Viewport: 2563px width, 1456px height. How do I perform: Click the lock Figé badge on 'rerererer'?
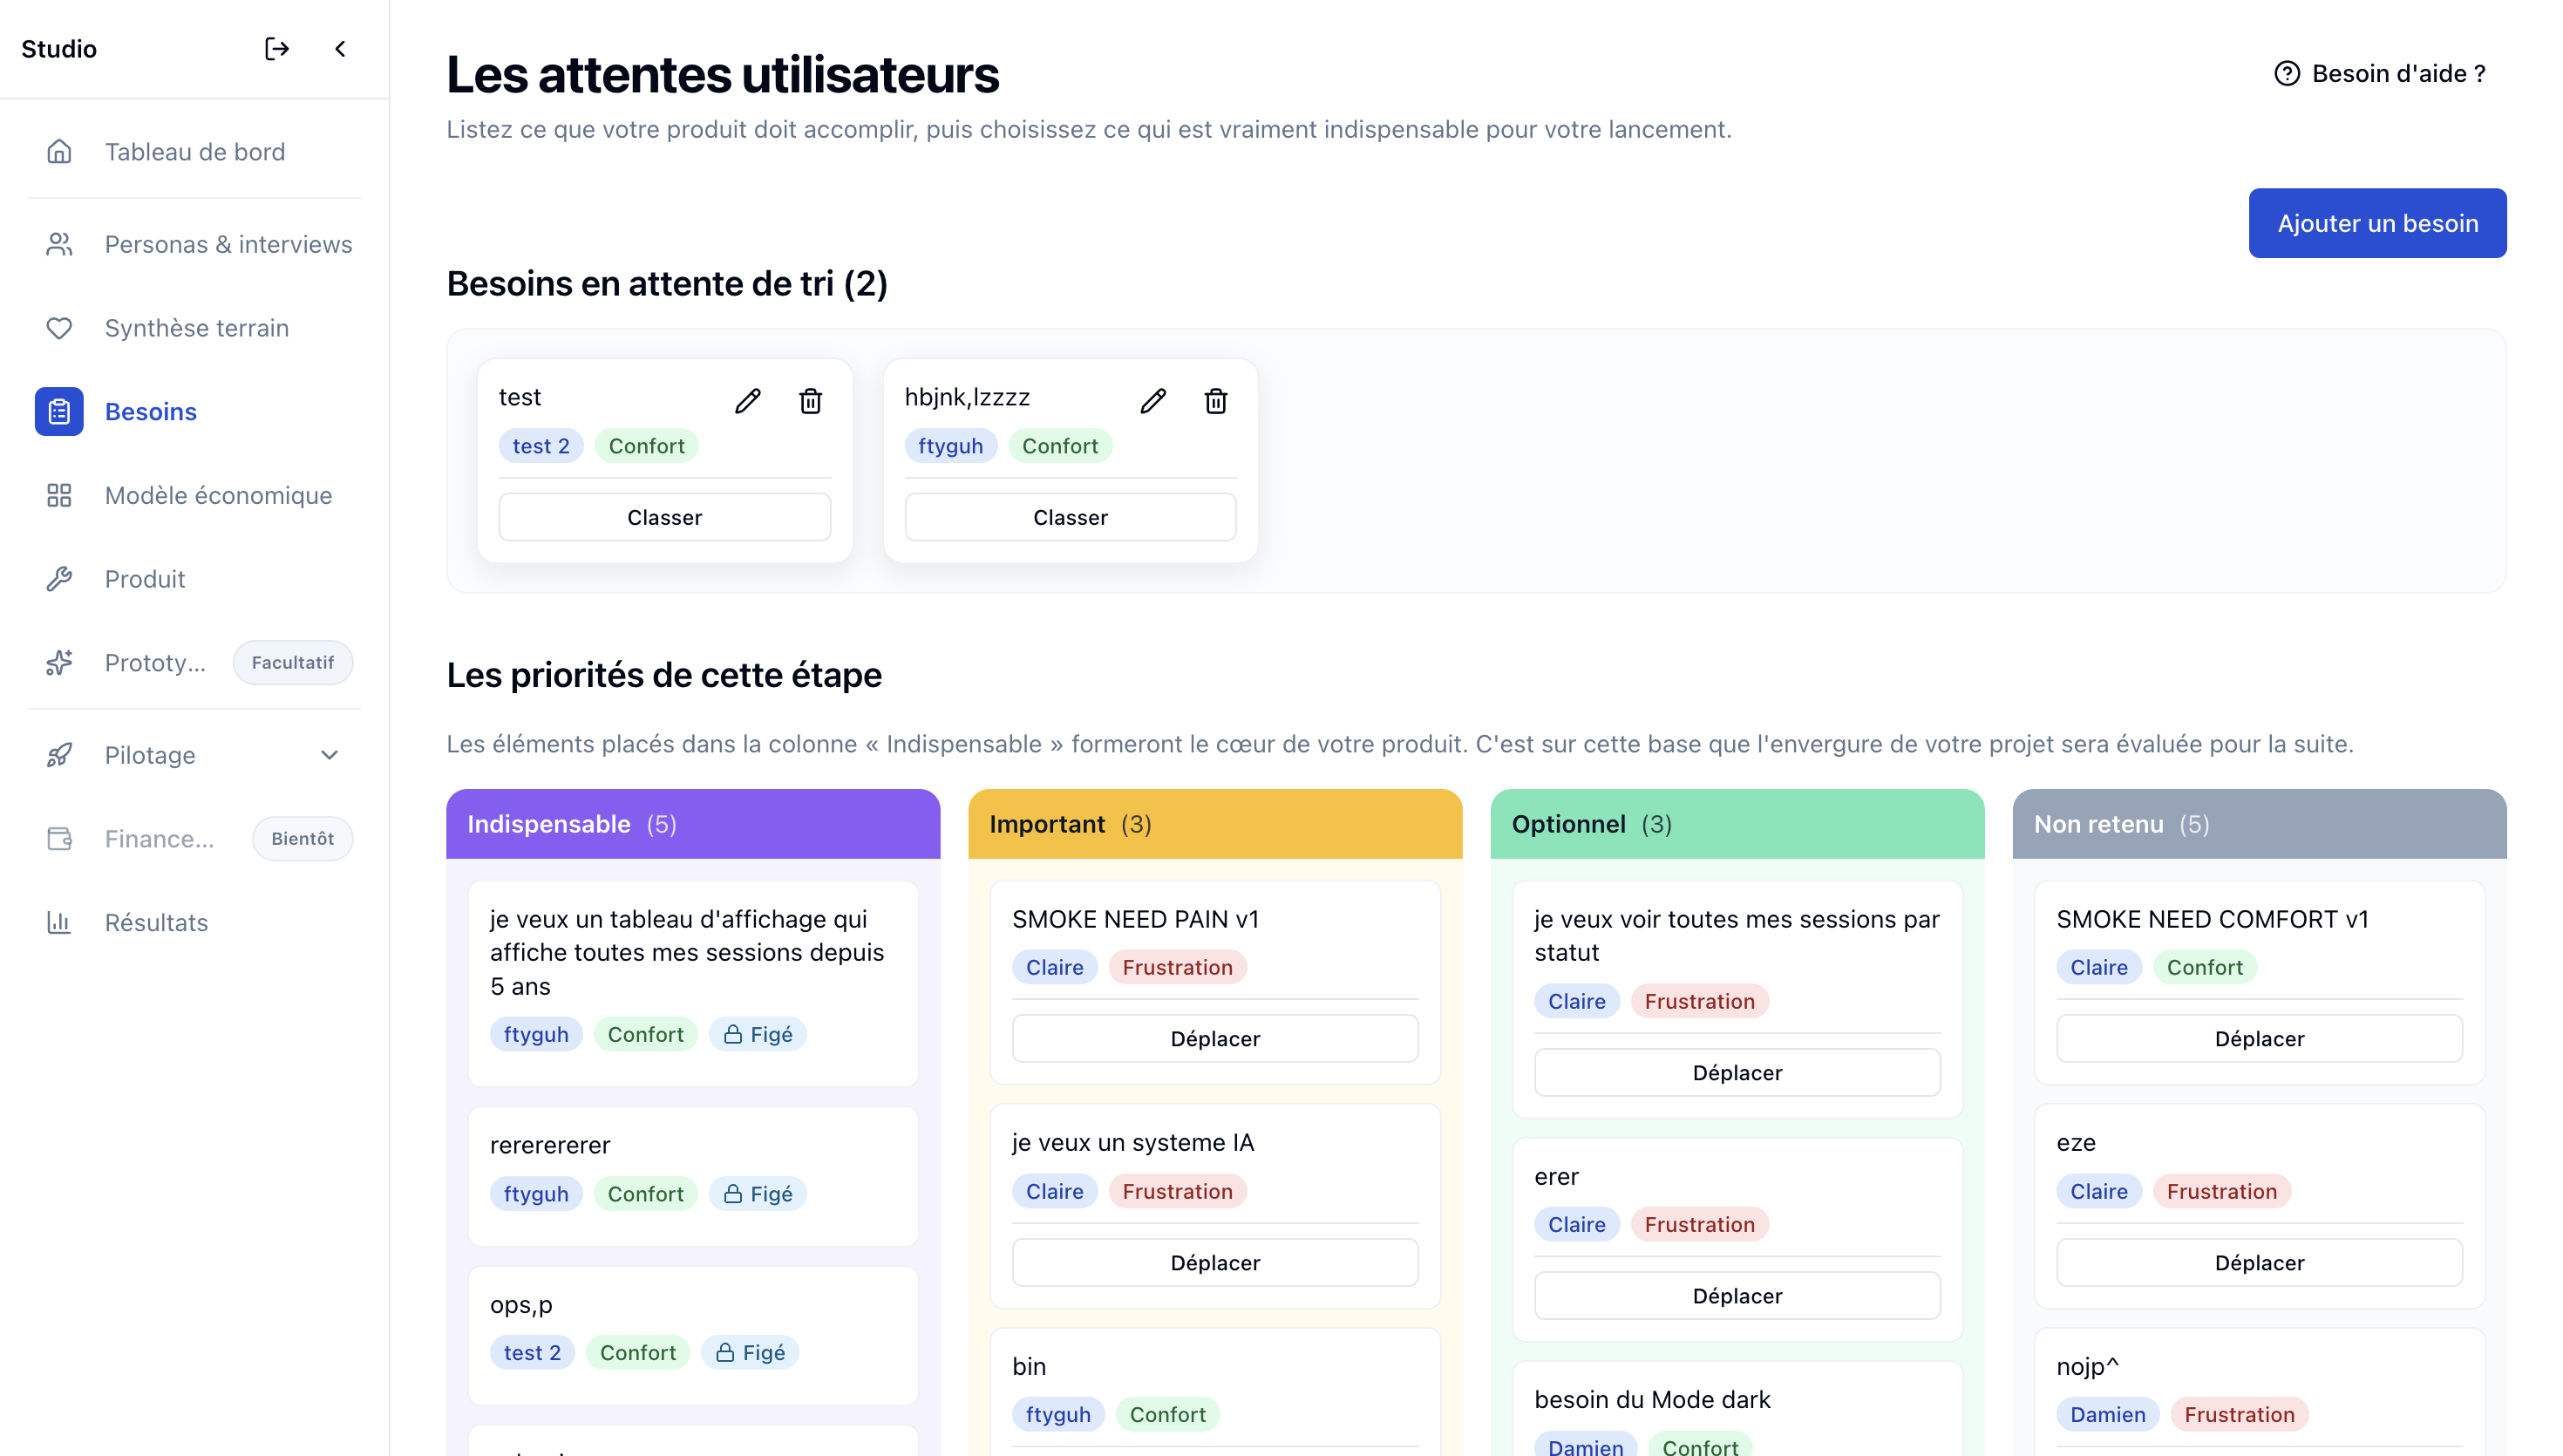click(x=758, y=1193)
